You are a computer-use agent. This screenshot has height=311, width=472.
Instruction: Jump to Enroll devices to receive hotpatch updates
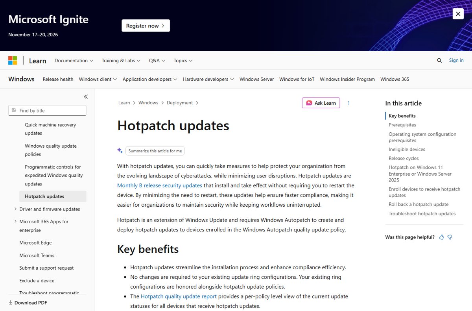[x=424, y=192]
